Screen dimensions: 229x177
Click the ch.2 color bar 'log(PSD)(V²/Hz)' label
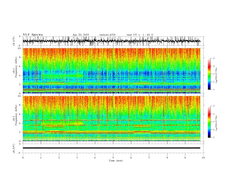[216, 123]
